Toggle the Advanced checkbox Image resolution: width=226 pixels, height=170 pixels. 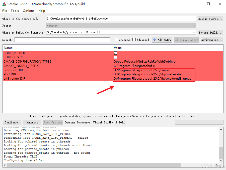tap(134, 40)
